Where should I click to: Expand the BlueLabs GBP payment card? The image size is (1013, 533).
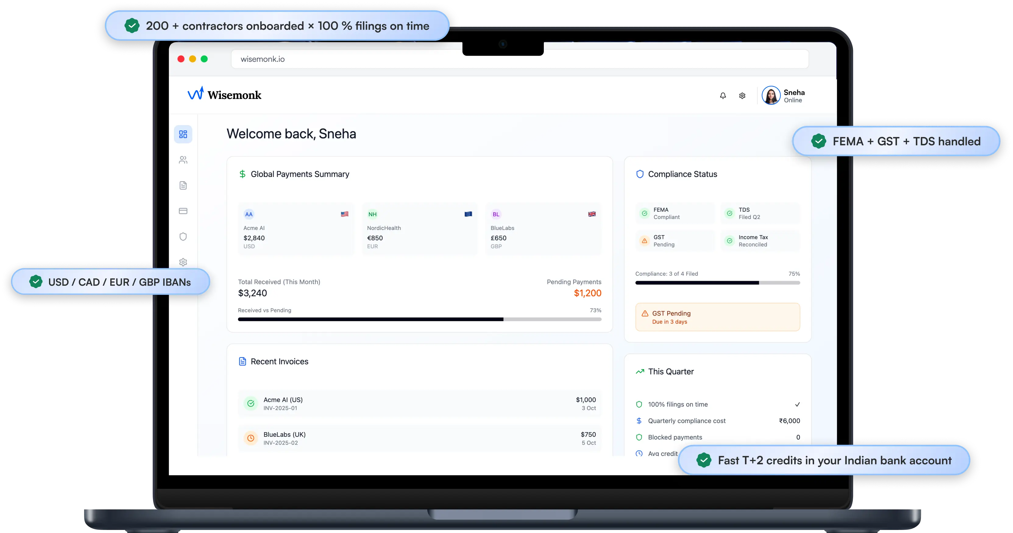(544, 230)
